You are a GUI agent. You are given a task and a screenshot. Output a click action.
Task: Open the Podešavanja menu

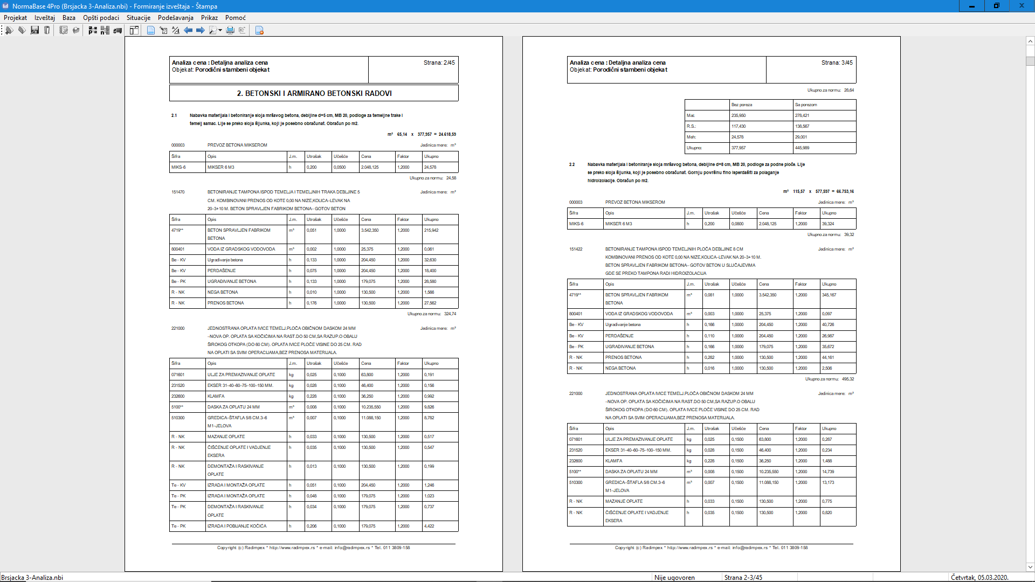[175, 18]
